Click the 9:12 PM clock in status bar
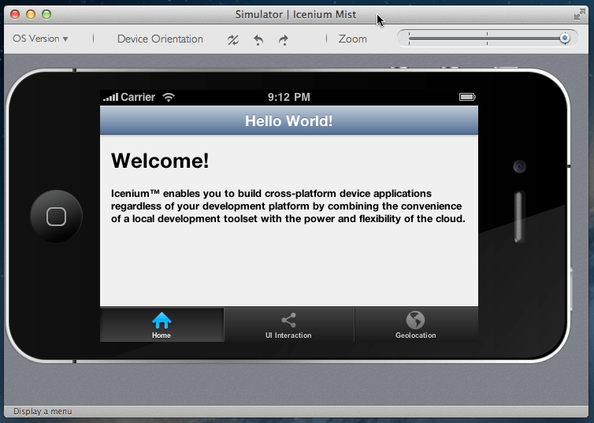Screen dimensions: 594x423 (x=288, y=98)
